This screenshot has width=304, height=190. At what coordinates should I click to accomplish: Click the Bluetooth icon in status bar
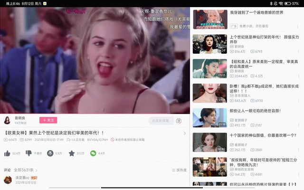pos(271,3)
